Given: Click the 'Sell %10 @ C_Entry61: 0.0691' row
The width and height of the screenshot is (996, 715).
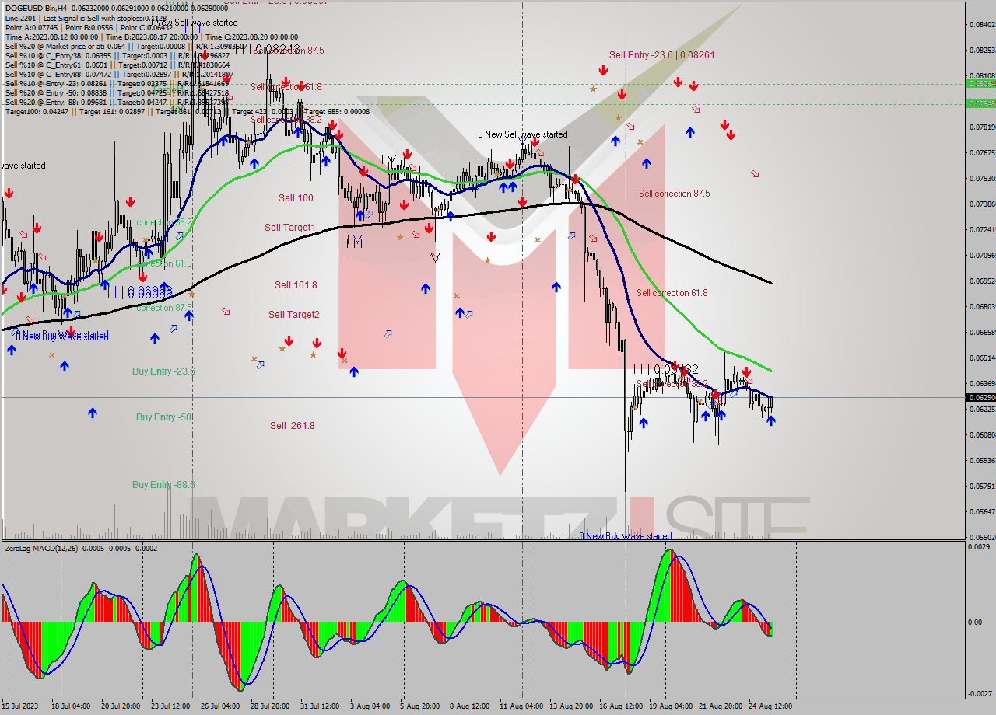Looking at the screenshot, I should [x=117, y=65].
